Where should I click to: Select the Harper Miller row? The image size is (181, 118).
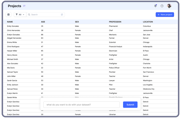coord(12,51)
